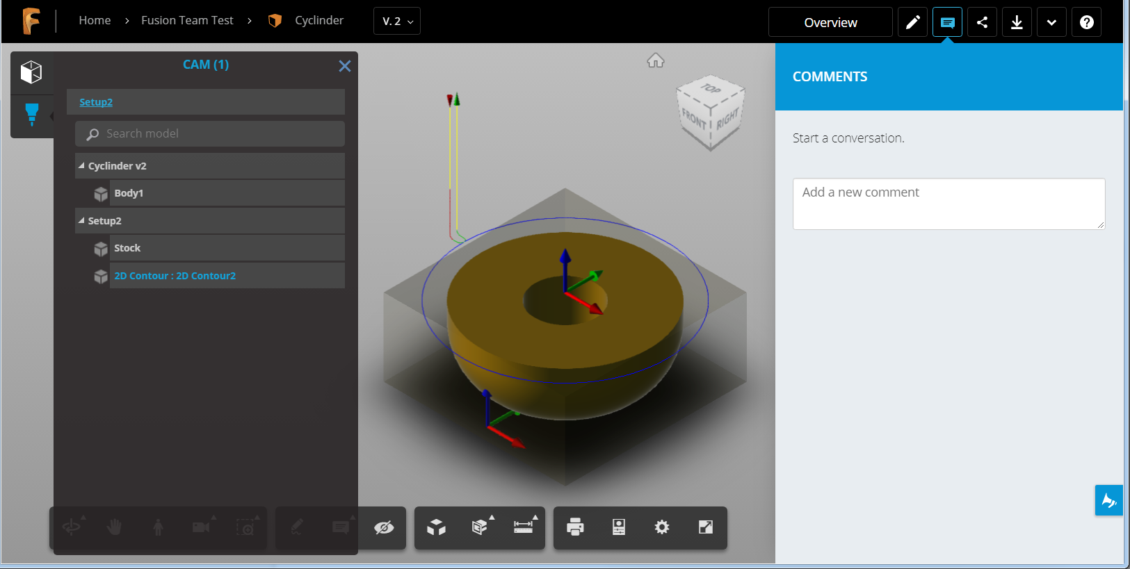Toggle the hide/show eye-slash visibility tool
1130x569 pixels.
[384, 528]
